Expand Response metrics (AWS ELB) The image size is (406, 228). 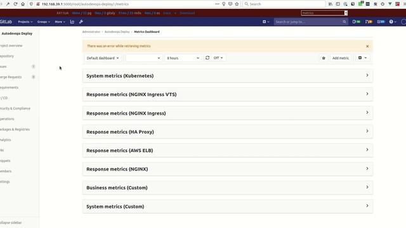(x=228, y=150)
